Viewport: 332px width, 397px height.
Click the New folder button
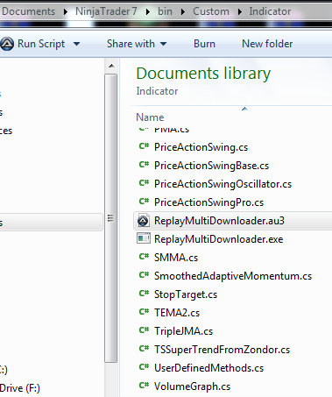(267, 44)
